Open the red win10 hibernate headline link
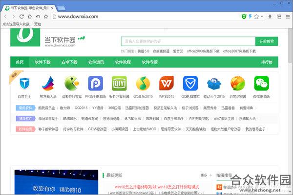Viewport: 293px width, 195px height. 157,187
